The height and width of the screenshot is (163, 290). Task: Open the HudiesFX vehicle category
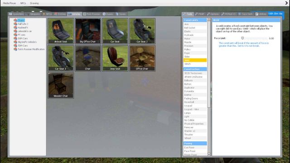tap(23, 28)
